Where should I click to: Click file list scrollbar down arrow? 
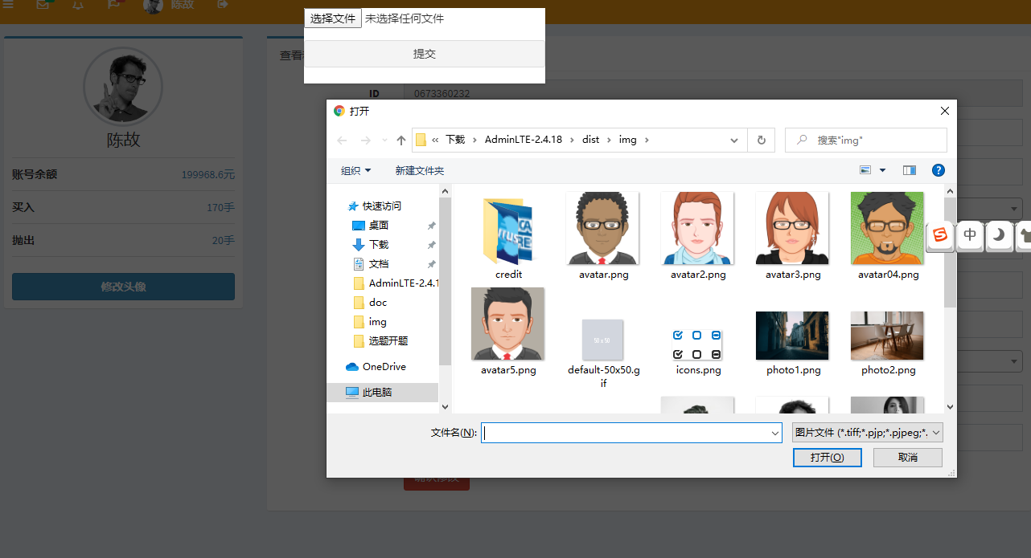pos(951,407)
